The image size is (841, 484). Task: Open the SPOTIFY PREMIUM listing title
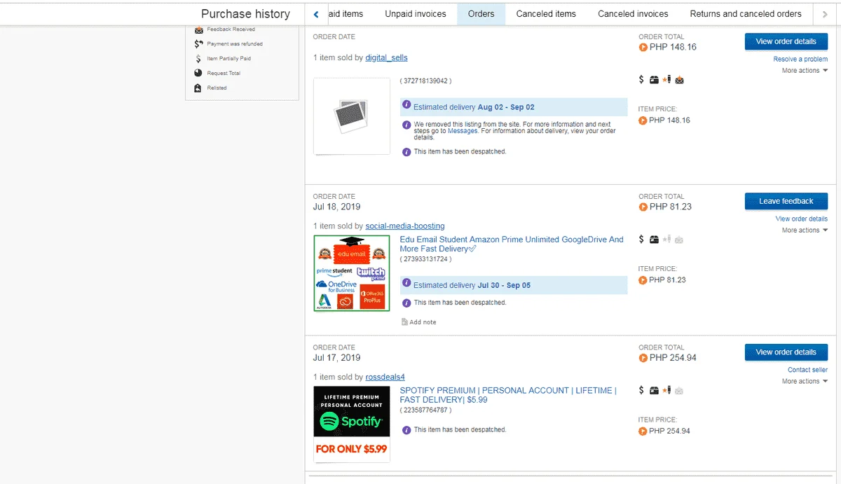tap(508, 395)
